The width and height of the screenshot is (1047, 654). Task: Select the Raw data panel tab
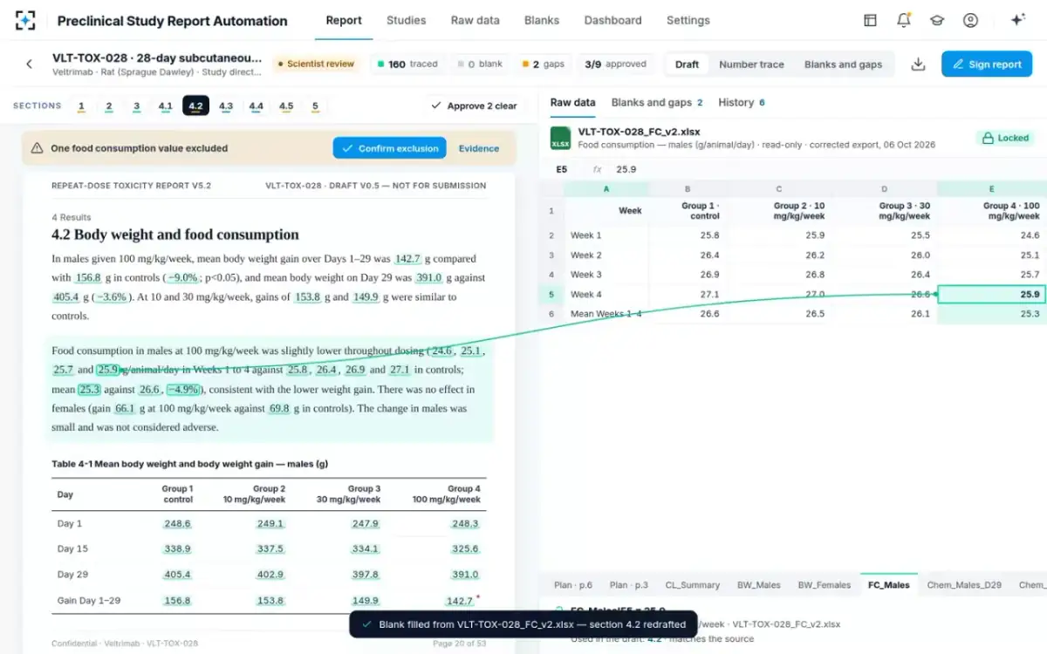point(572,102)
